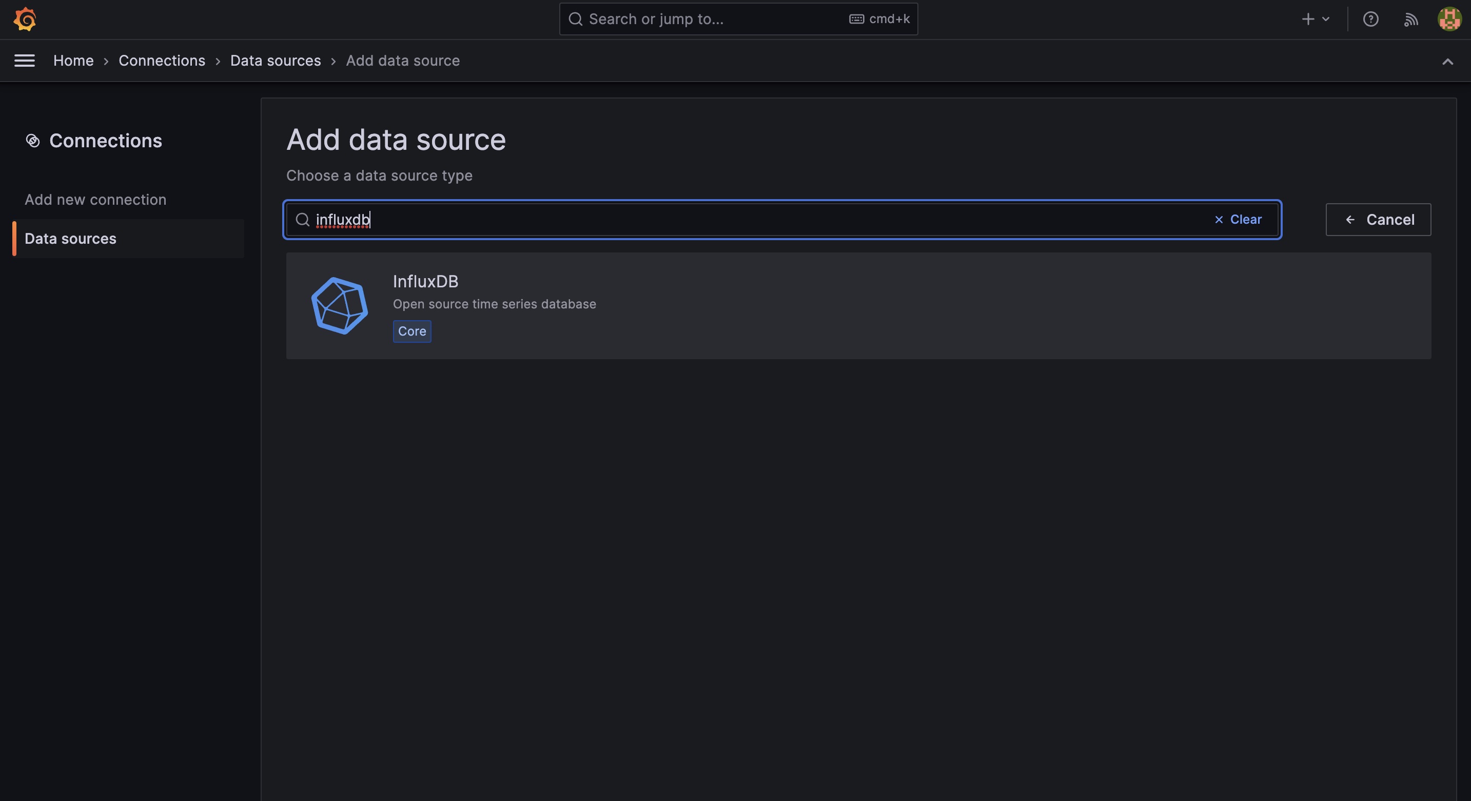Image resolution: width=1471 pixels, height=801 pixels.
Task: Click the Choose a data source type subtitle
Action: 379,175
